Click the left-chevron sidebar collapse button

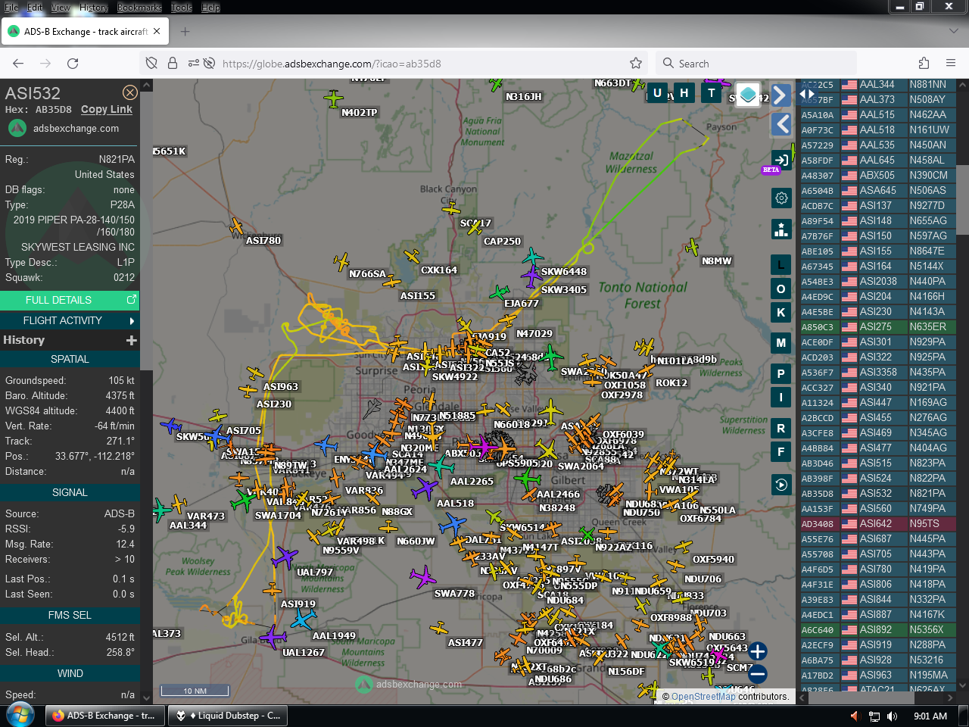781,124
